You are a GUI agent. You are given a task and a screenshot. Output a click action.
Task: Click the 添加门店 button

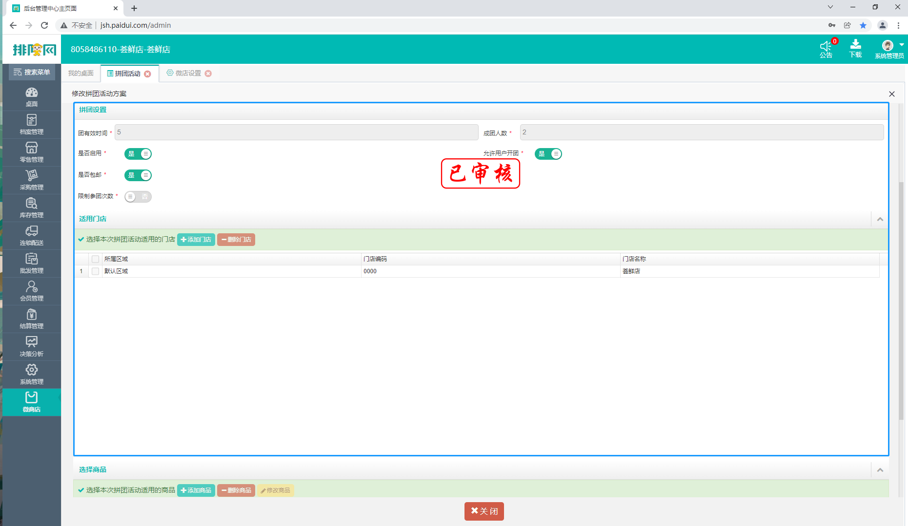tap(196, 240)
